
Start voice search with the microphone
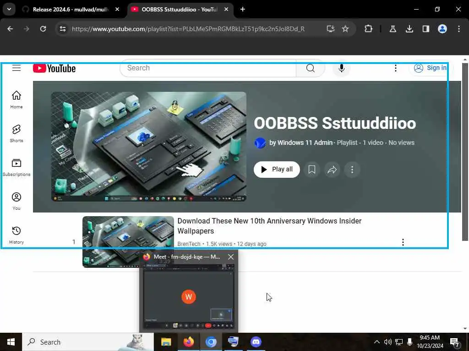coord(341,69)
